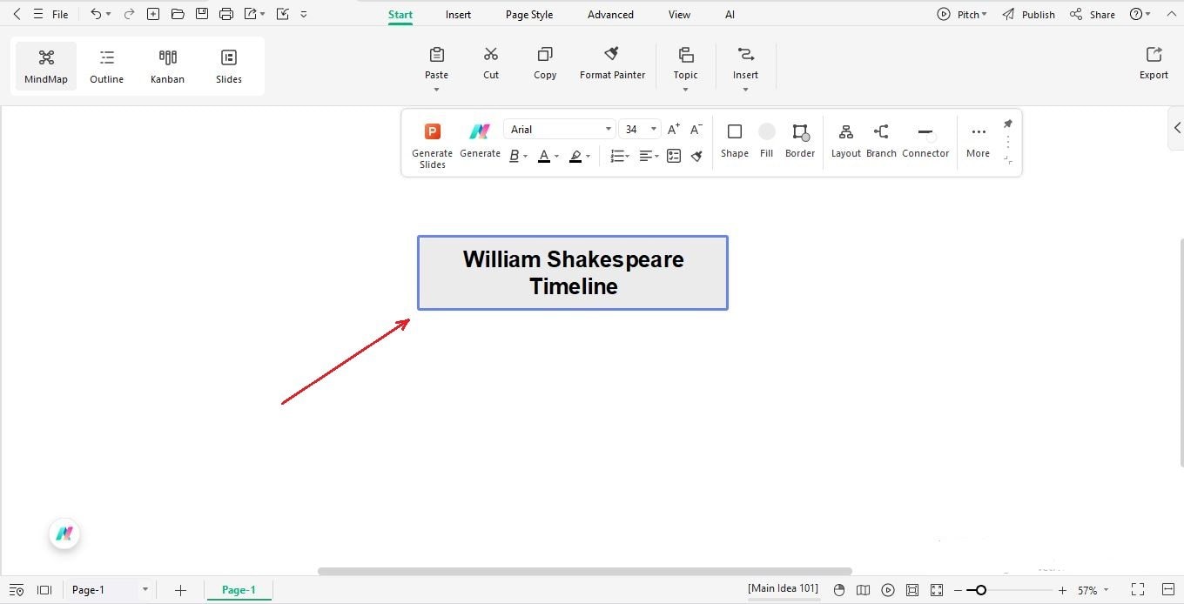This screenshot has height=604, width=1184.
Task: Open the hamburger File menu
Action: tap(51, 14)
